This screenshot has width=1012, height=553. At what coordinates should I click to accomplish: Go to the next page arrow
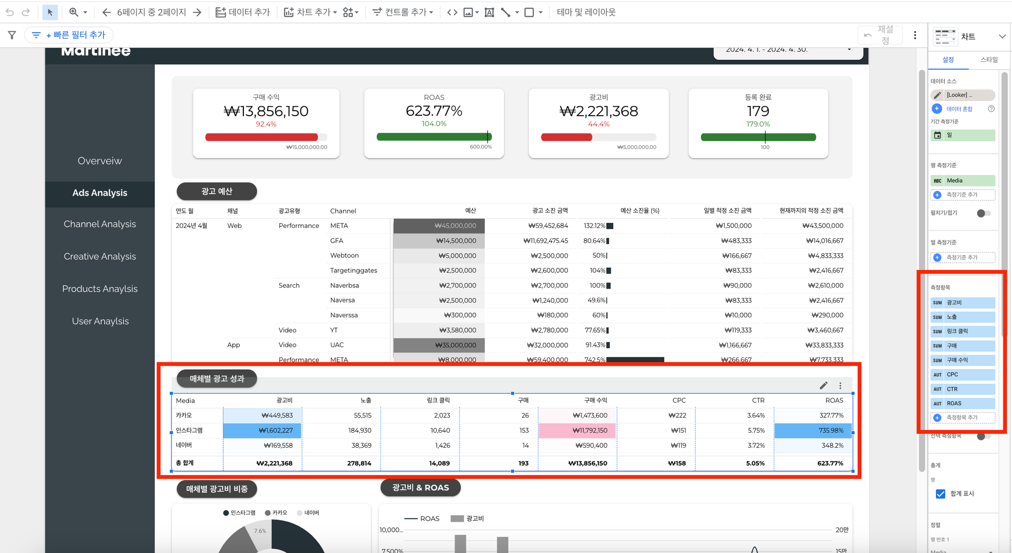(197, 12)
